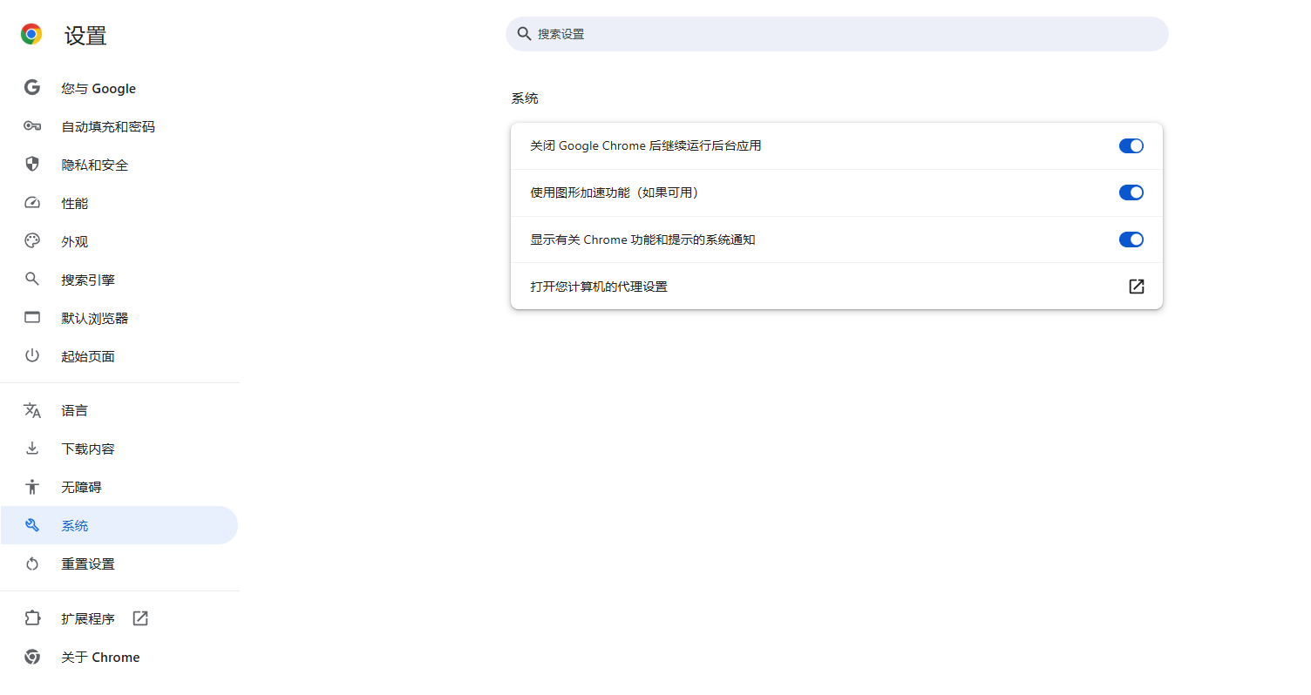
Task: Click the Chrome icon for 关于 Chrome
Action: tap(32, 657)
